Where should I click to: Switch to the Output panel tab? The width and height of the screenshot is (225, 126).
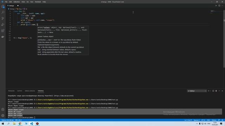click(x=20, y=91)
